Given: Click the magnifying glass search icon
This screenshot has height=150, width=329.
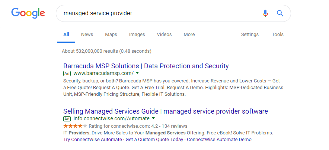Looking at the screenshot, I should click(x=280, y=13).
